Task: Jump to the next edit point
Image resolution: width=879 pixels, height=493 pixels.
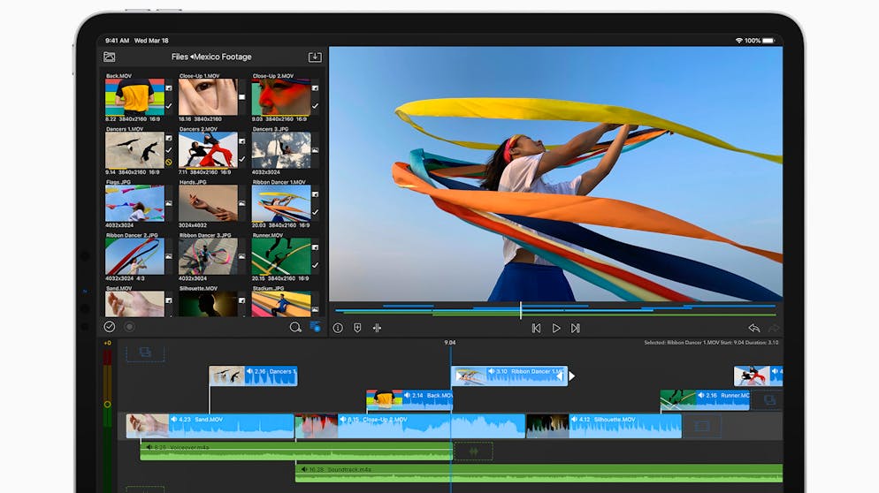Action: point(575,329)
